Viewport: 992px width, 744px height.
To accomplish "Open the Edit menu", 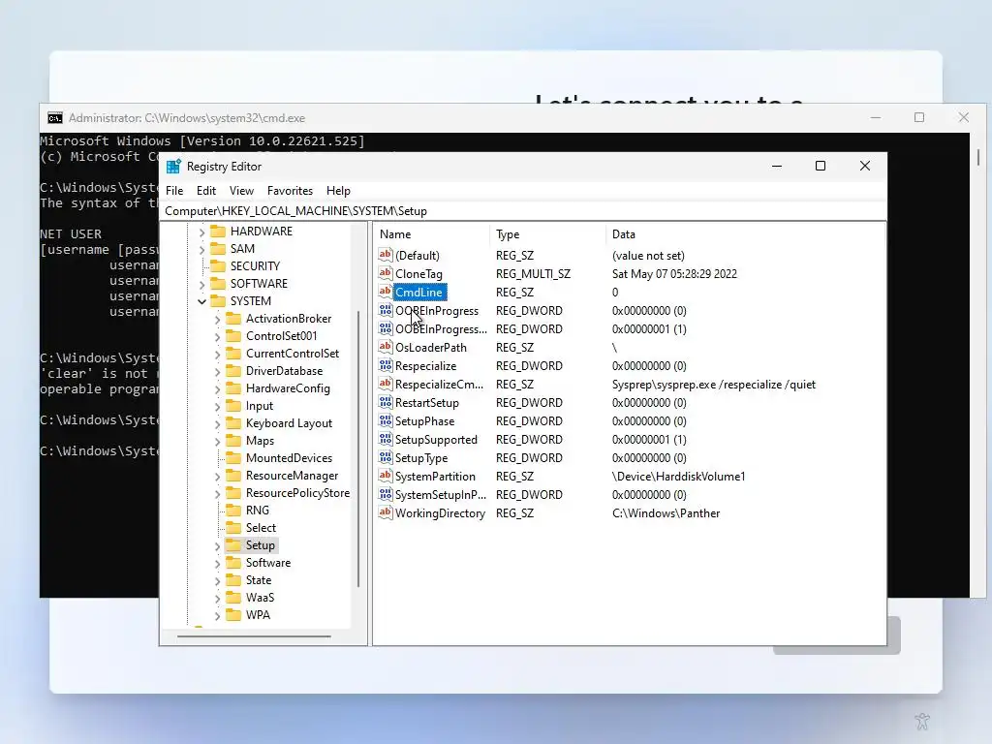I will click(206, 191).
